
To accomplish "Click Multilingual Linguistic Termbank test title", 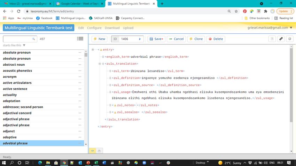I will point(39,28).
